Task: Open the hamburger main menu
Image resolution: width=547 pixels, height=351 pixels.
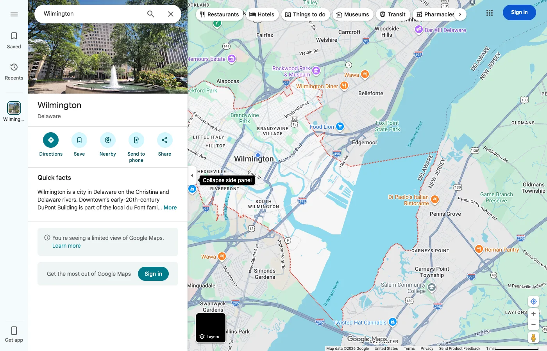Action: tap(14, 14)
